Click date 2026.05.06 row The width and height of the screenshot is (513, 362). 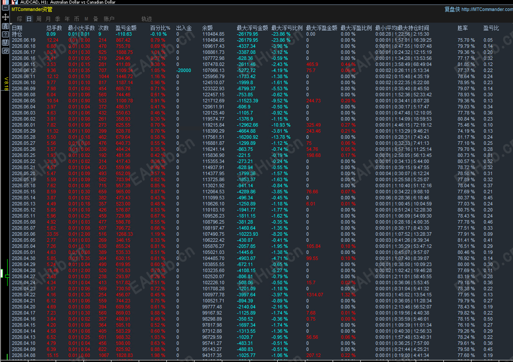[x=23, y=234]
